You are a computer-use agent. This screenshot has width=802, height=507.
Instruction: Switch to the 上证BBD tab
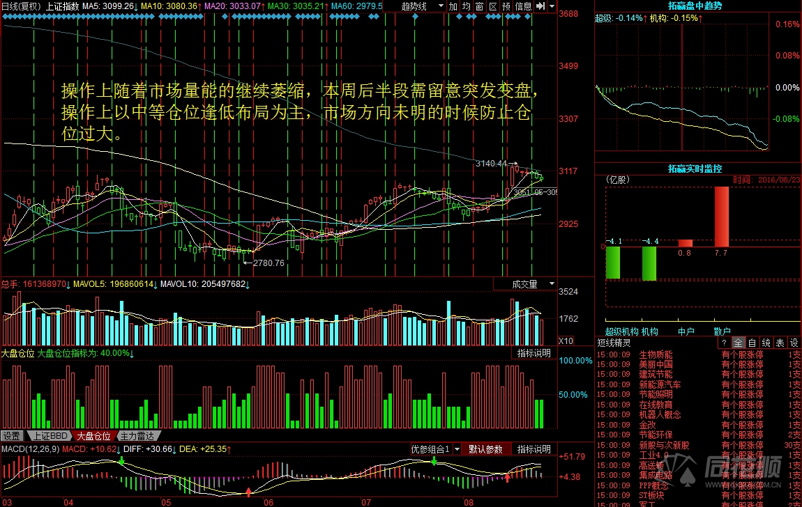[49, 436]
